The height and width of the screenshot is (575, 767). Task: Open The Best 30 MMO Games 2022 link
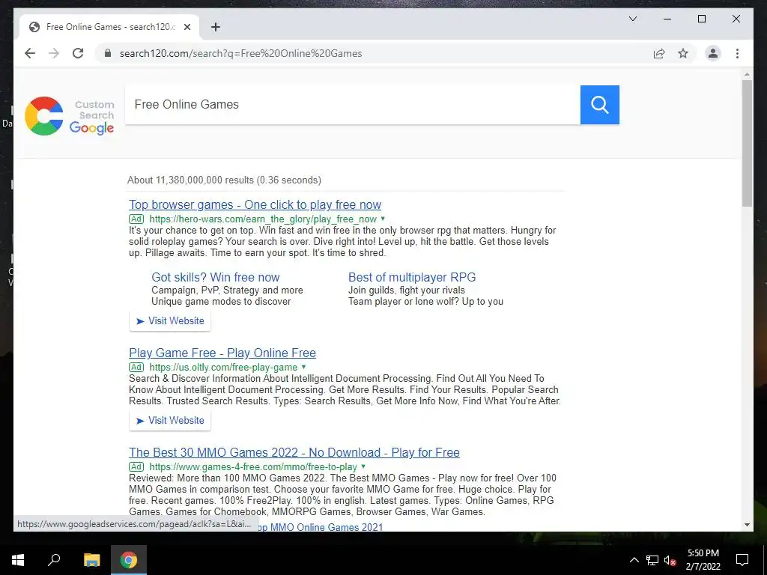[x=294, y=452]
